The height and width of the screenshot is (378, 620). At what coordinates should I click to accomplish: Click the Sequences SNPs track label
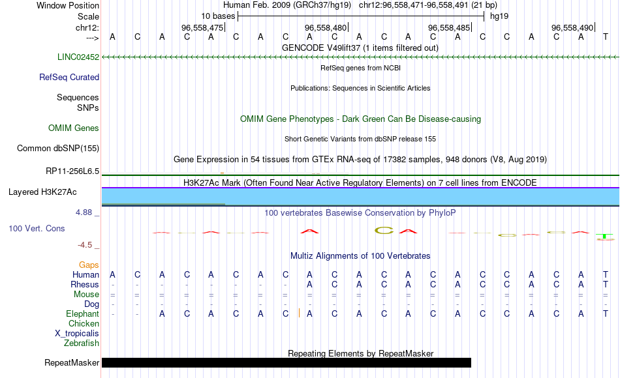(78, 102)
